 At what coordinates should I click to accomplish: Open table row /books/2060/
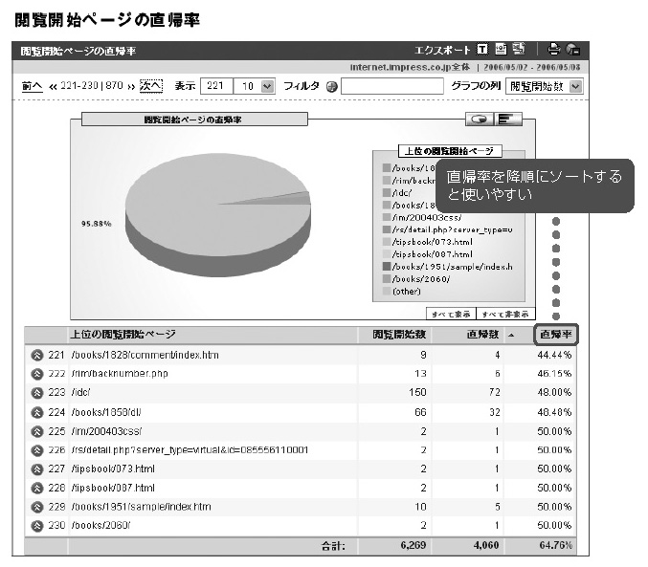[101, 526]
